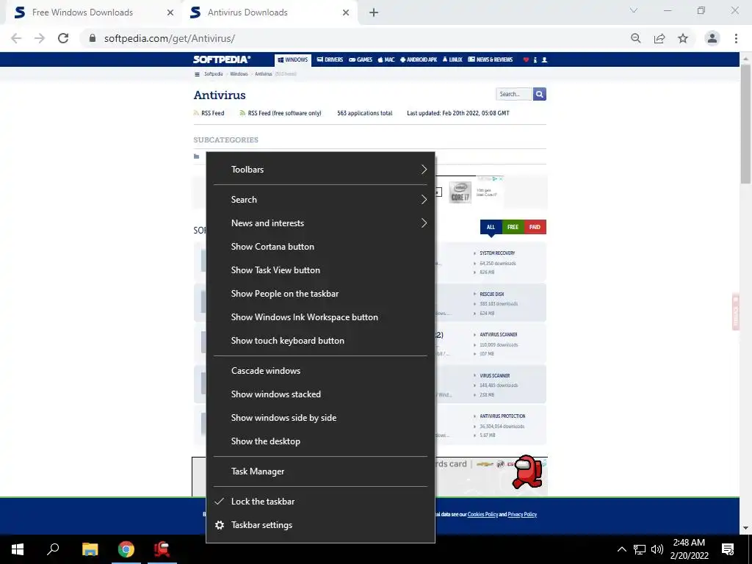This screenshot has height=564, width=752.
Task: Click the taskbar search magnifier
Action: [53, 549]
